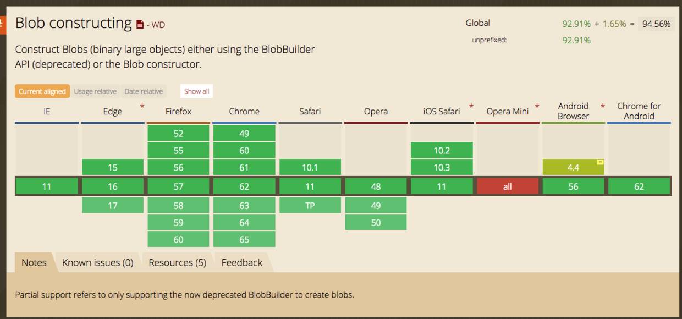Switch to Usage relative view
Viewport: 682px width, 319px height.
(95, 91)
